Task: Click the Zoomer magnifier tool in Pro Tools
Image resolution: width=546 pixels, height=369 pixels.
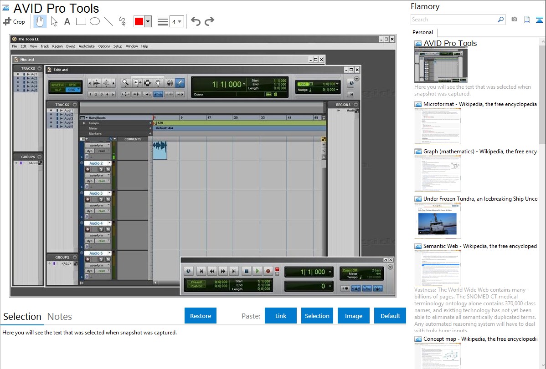Action: coord(125,83)
